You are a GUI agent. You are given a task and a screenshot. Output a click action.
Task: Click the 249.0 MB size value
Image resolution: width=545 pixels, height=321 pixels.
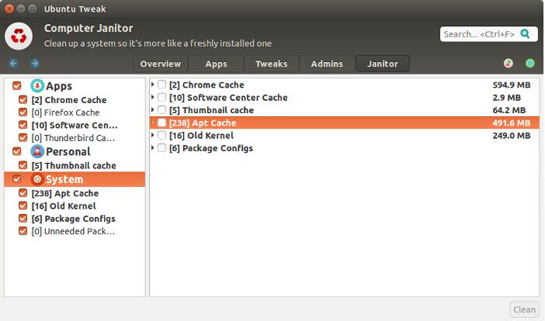[x=512, y=136]
